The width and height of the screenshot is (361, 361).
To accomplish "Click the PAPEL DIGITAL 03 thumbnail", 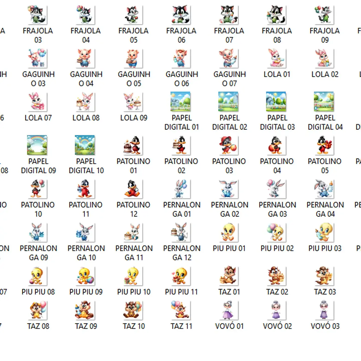I will (276, 102).
